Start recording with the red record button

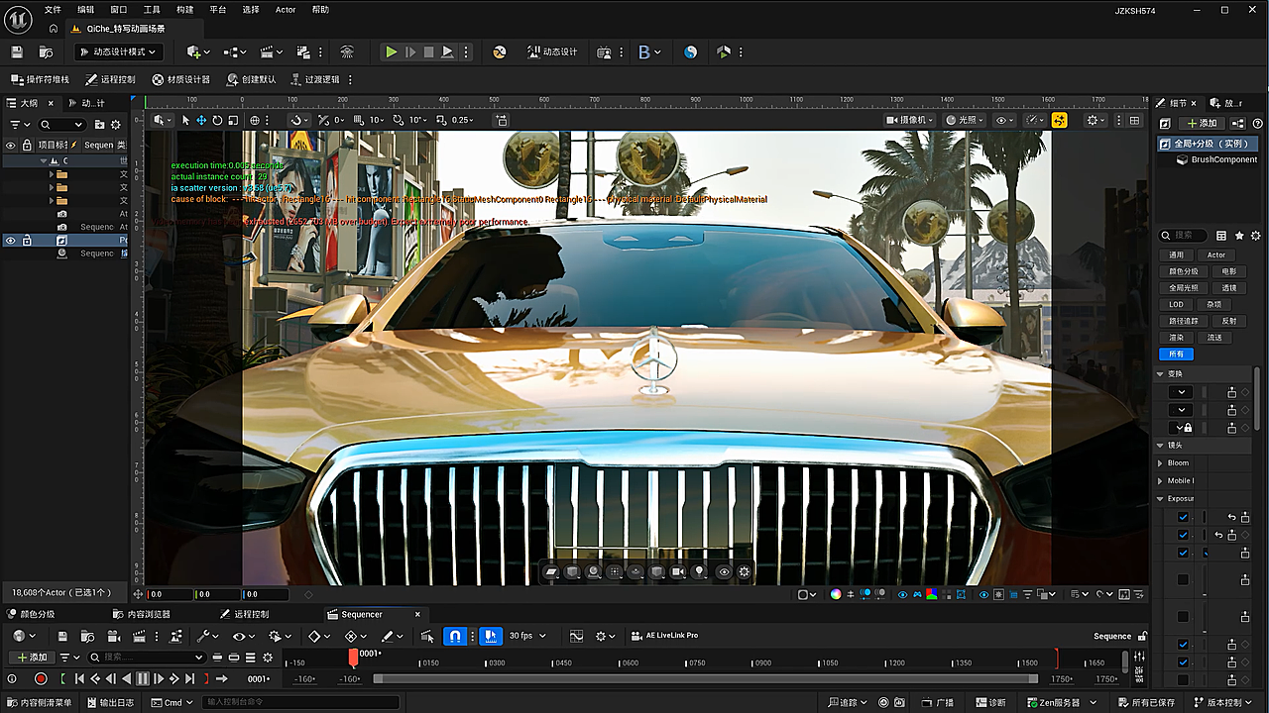click(41, 678)
